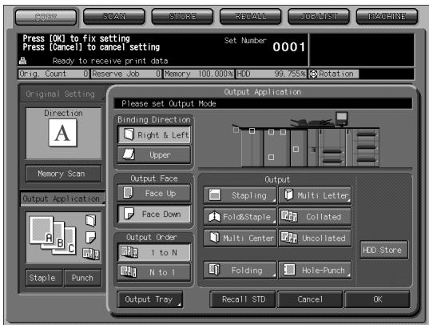The image size is (429, 325).
Task: Open Multi Letter options
Action: pyautogui.click(x=315, y=195)
